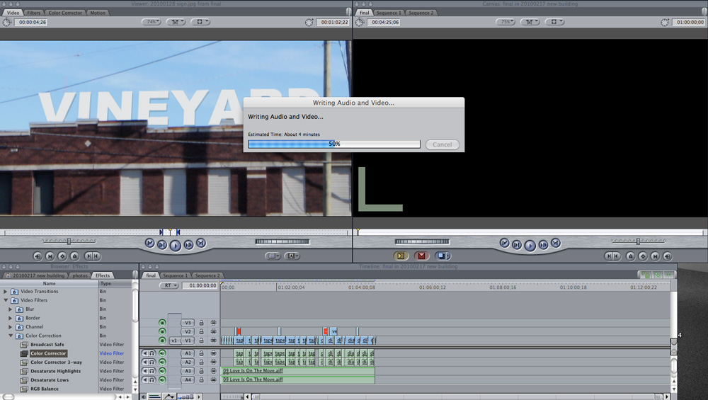Screen dimensions: 708x400
Task: Click Canvas shuttle control slider
Action: pos(638,241)
